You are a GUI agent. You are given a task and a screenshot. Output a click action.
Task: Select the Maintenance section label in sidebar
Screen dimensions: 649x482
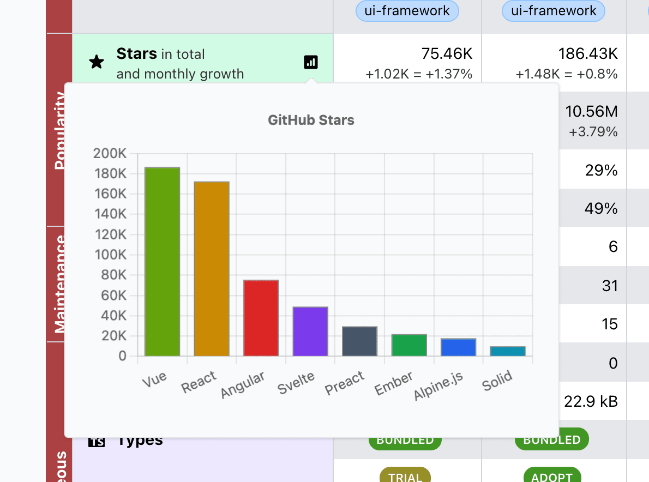pos(59,284)
